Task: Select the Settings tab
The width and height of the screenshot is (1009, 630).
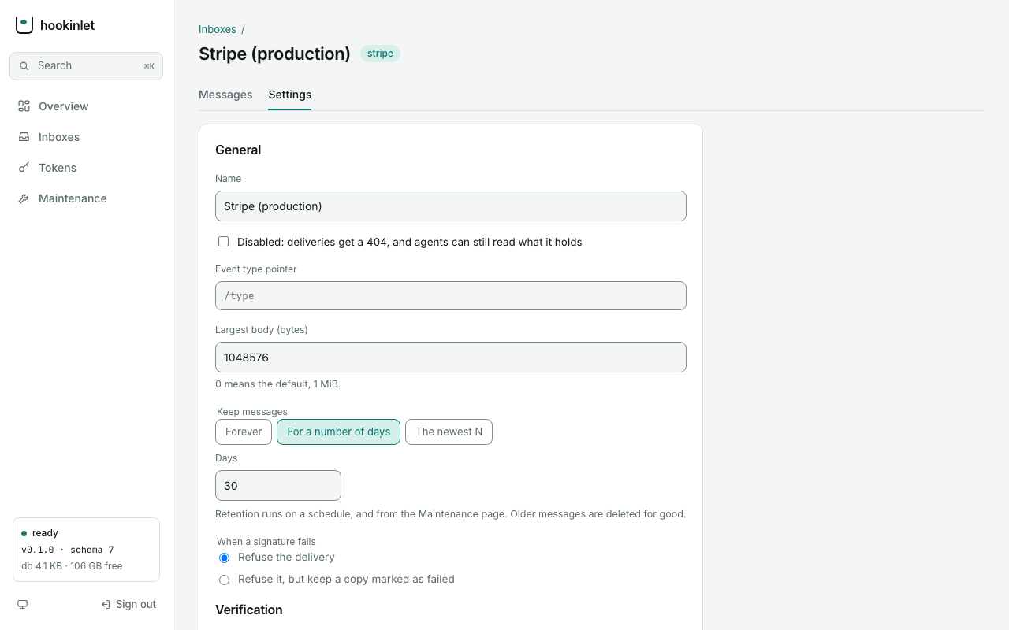Action: tap(290, 94)
